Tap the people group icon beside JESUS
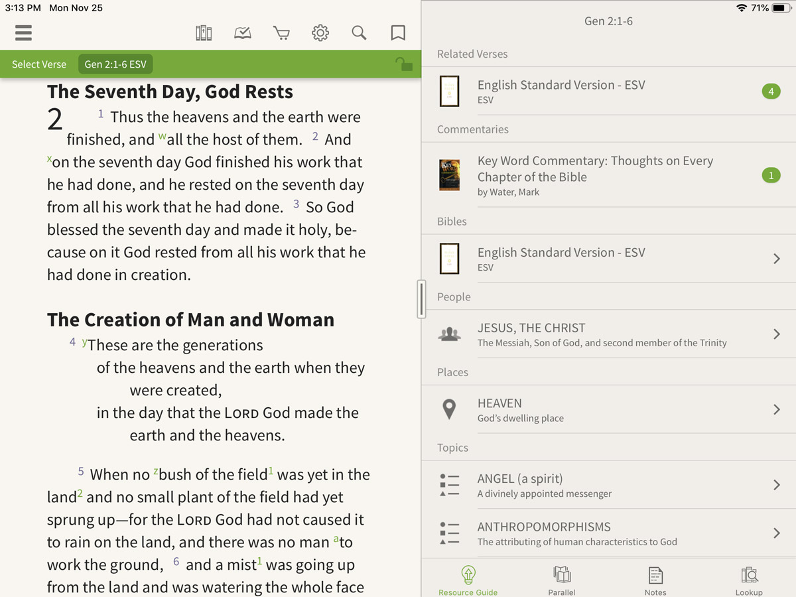The height and width of the screenshot is (597, 796). [x=449, y=334]
